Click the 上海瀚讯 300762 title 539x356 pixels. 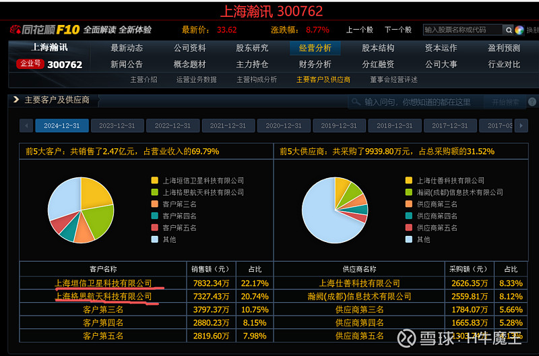[272, 11]
